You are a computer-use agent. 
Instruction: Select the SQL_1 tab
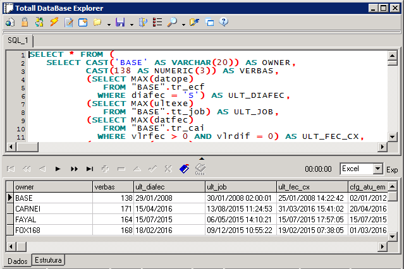(x=18, y=40)
